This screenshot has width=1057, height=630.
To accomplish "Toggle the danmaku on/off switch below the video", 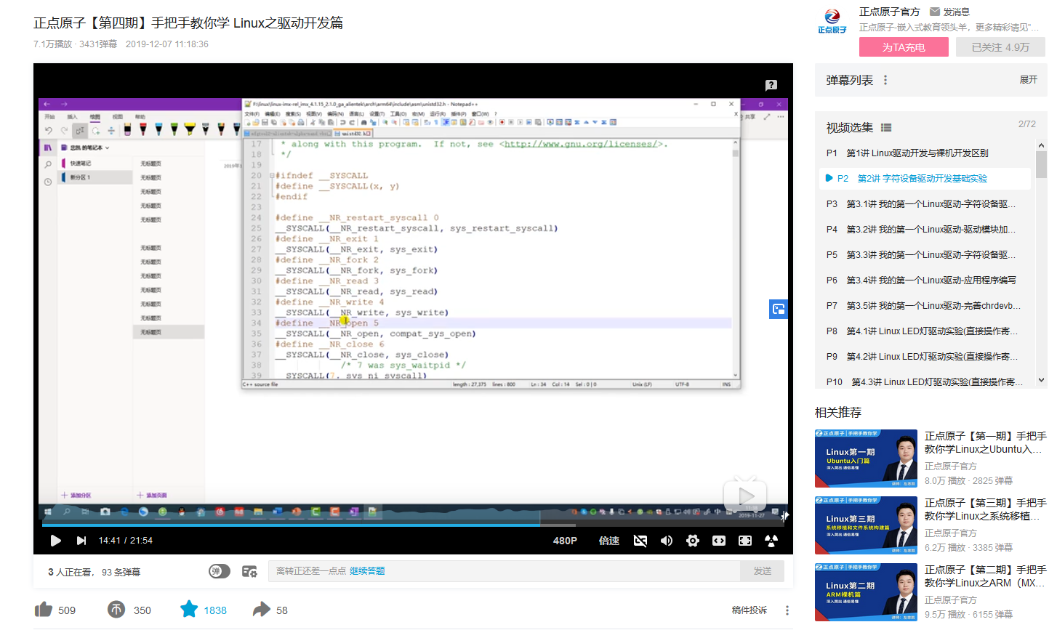I will pos(220,571).
